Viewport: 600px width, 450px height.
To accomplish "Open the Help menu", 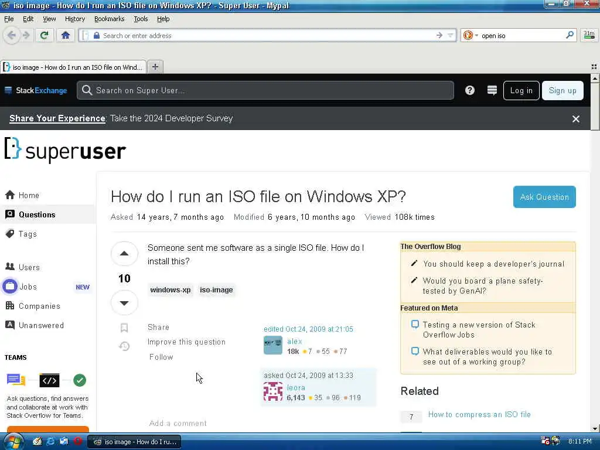I will point(163,19).
